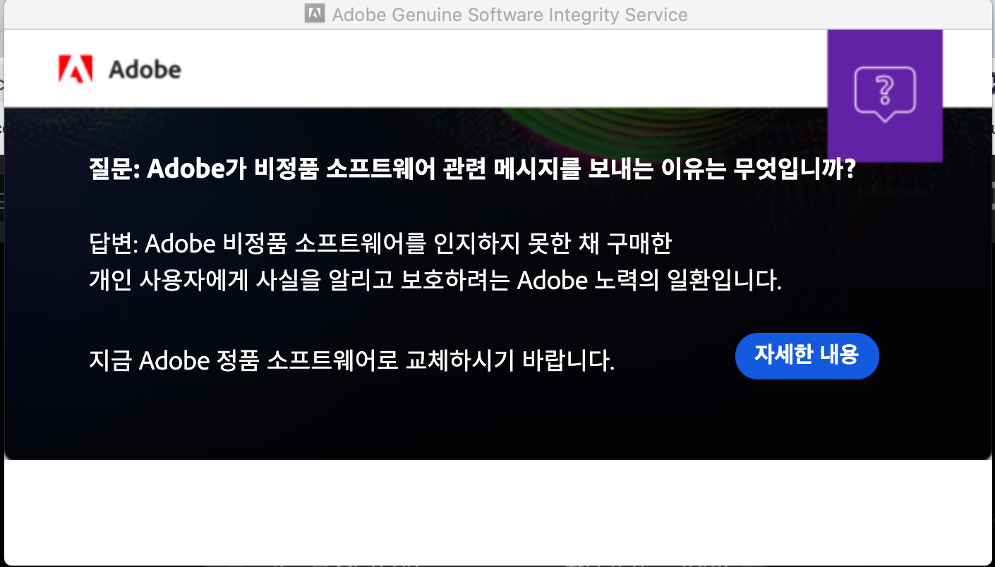The height and width of the screenshot is (567, 995).
Task: Click the answer line starting with '답변: Adobe 비정품'
Action: coord(380,244)
